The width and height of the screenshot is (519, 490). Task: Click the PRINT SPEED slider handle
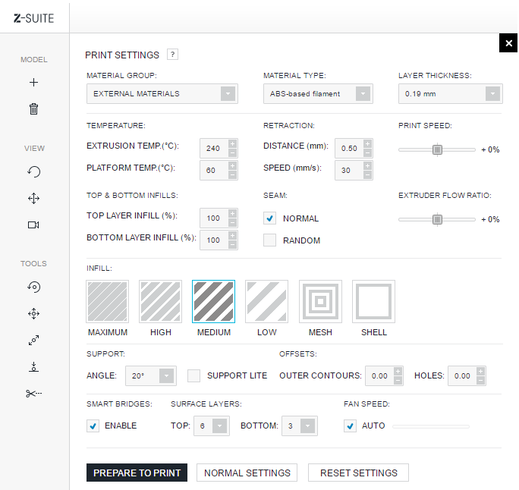(437, 149)
